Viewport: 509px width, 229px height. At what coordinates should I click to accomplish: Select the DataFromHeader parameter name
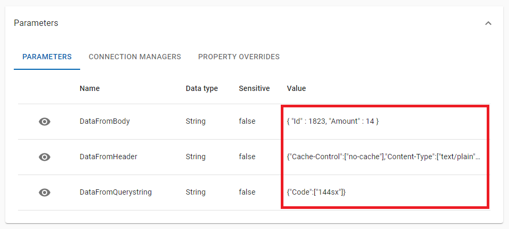click(108, 157)
